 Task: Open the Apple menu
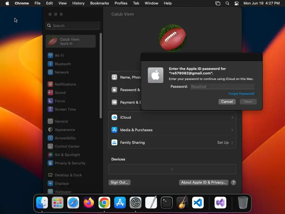[x=7, y=3]
